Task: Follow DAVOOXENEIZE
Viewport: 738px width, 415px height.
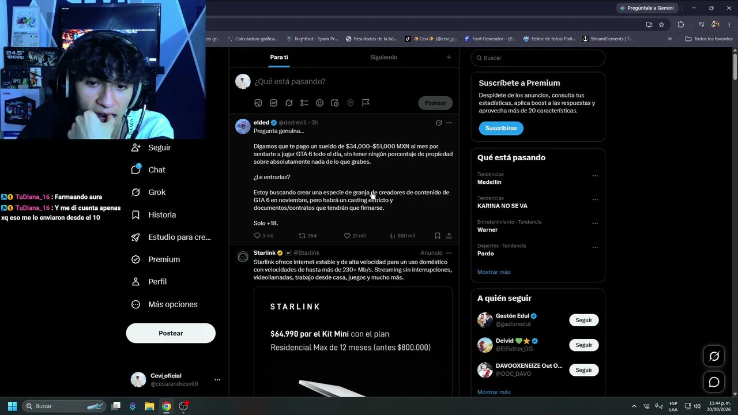Action: (583, 370)
